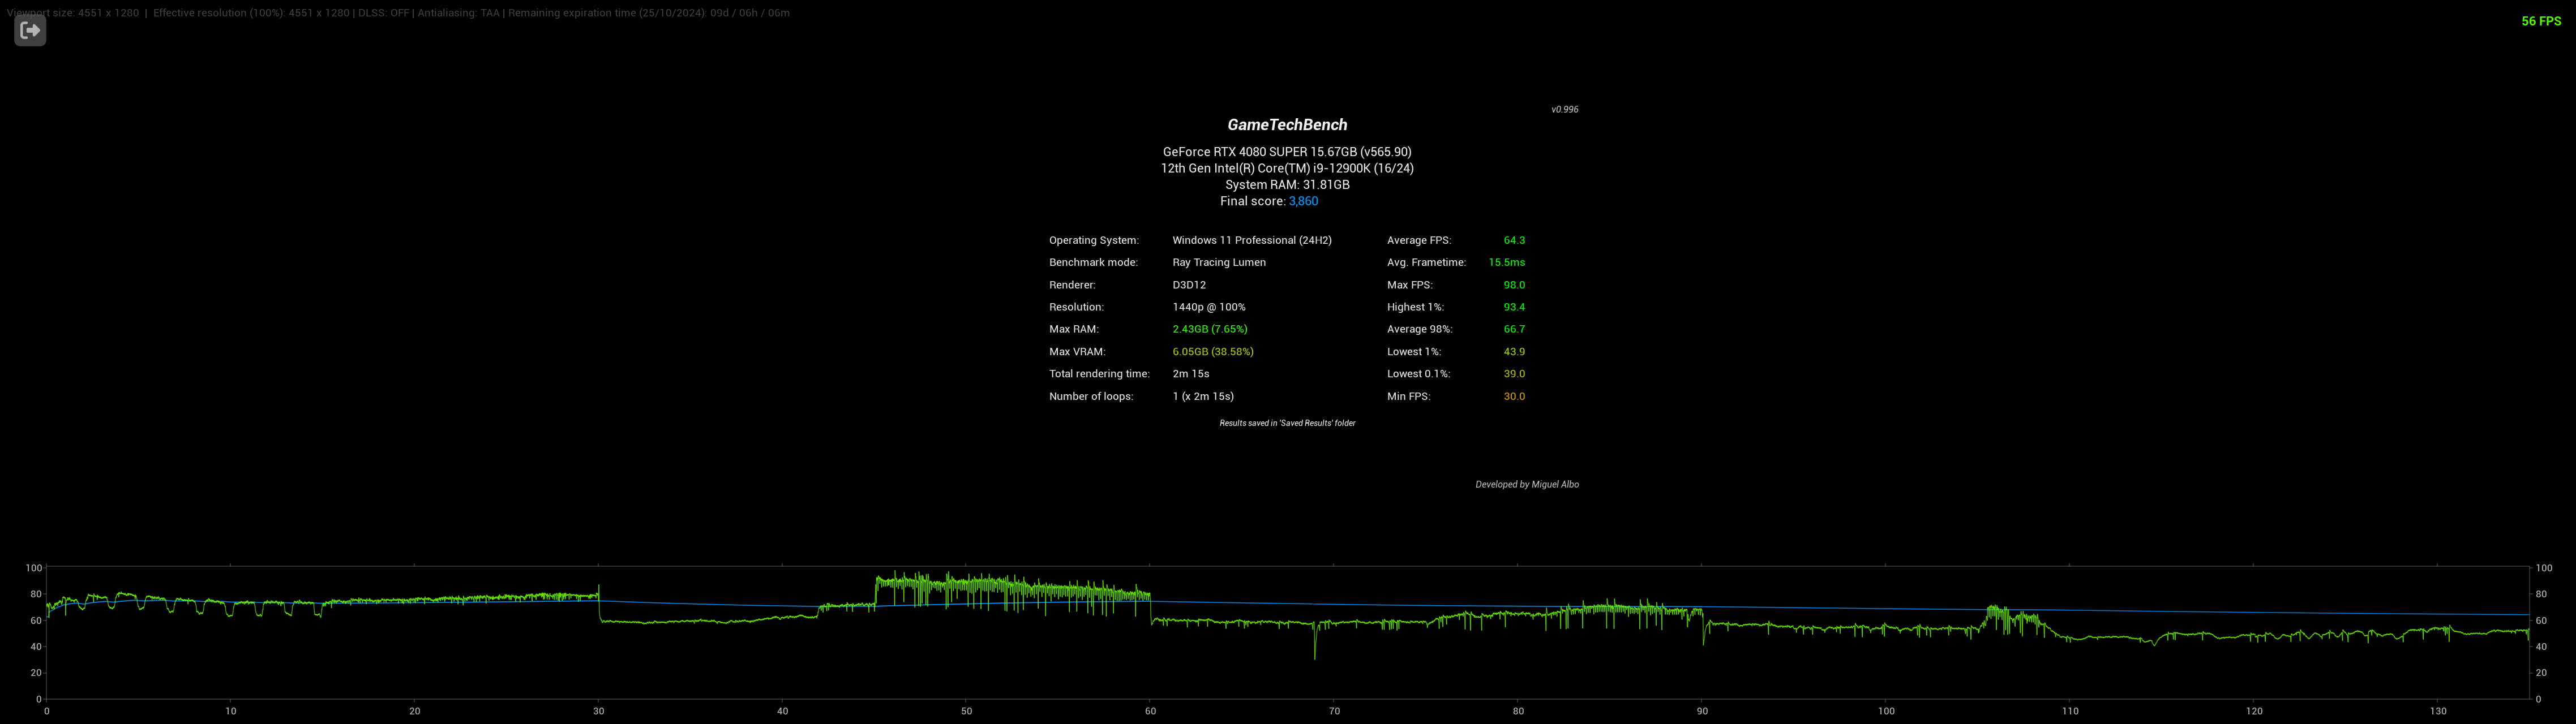Image resolution: width=2576 pixels, height=724 pixels.
Task: Select Windows 11 Professional (24H2) value
Action: [x=1252, y=240]
